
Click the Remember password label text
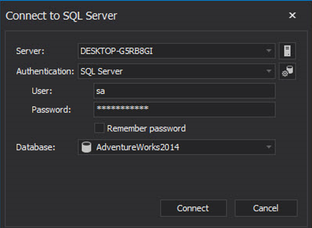click(146, 128)
